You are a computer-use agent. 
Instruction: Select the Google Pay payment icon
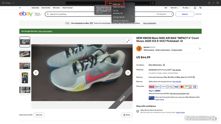coord(170,87)
